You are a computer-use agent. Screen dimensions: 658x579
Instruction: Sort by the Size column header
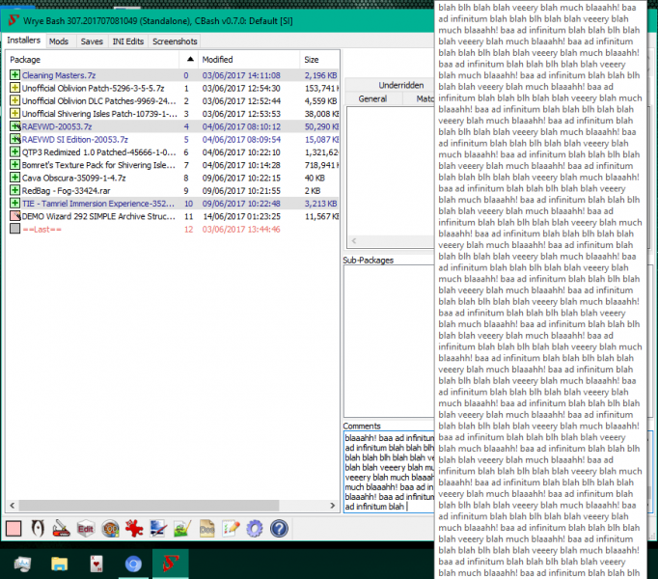point(319,60)
